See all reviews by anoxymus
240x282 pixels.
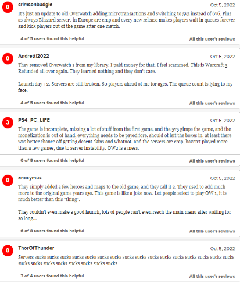click(x=212, y=231)
